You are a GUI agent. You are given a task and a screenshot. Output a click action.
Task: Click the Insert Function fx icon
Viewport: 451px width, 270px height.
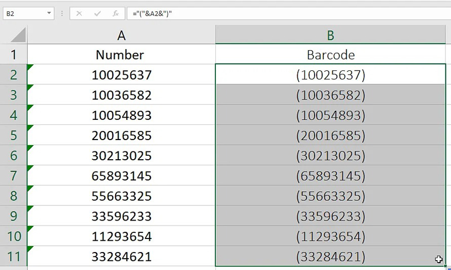click(116, 13)
